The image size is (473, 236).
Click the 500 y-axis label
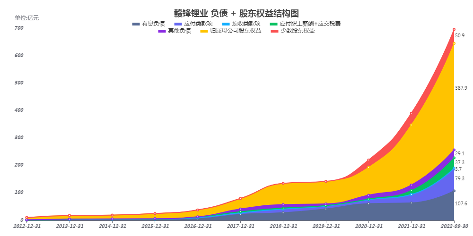pos(19,83)
